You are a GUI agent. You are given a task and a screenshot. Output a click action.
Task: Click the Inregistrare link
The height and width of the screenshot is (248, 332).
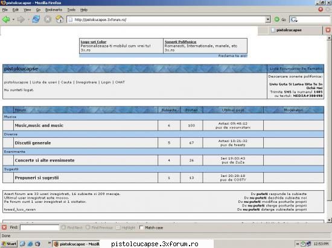86,82
